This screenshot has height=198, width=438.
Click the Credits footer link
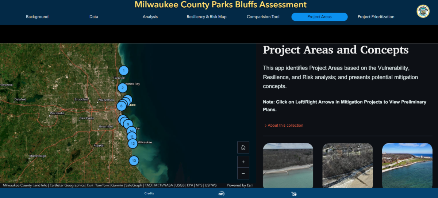[x=149, y=193]
